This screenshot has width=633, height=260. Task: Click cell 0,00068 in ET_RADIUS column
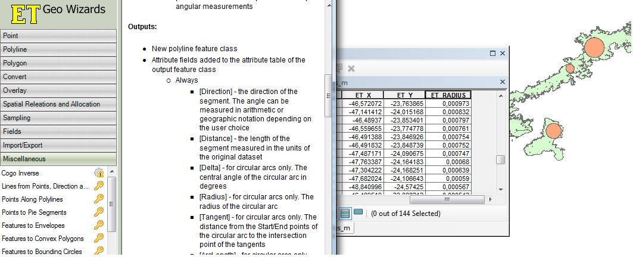448,162
